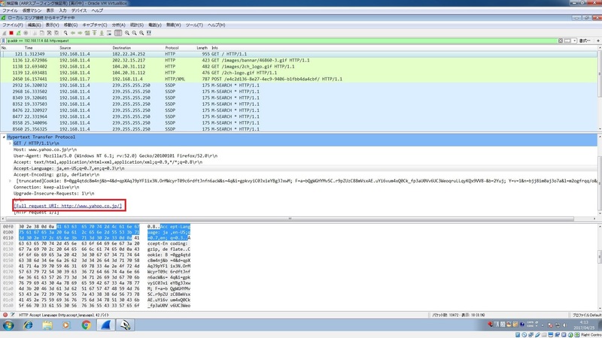Screen dimensions: 602x338
Task: Reset text to normal size
Action: pyautogui.click(x=141, y=33)
